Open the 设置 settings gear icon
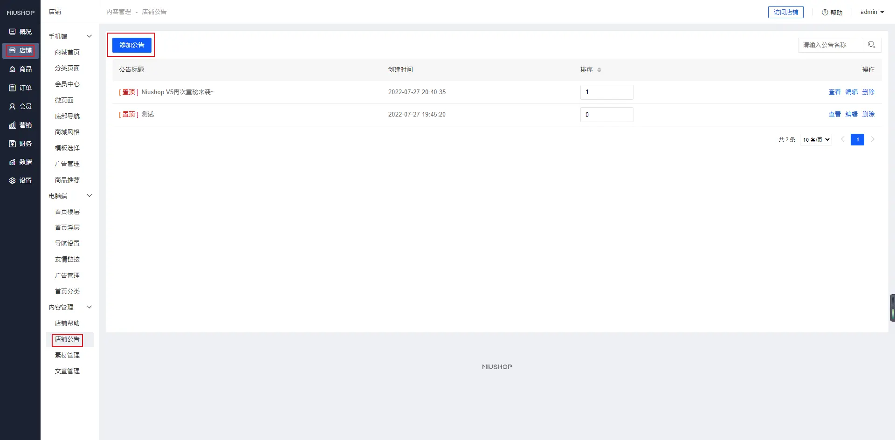Screen dimensions: 895x440 coord(13,180)
